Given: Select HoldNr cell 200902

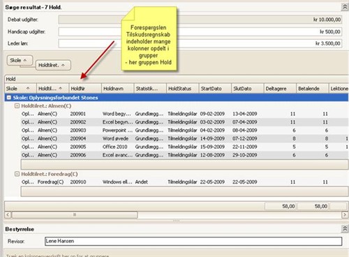Looking at the screenshot, I should point(78,122).
